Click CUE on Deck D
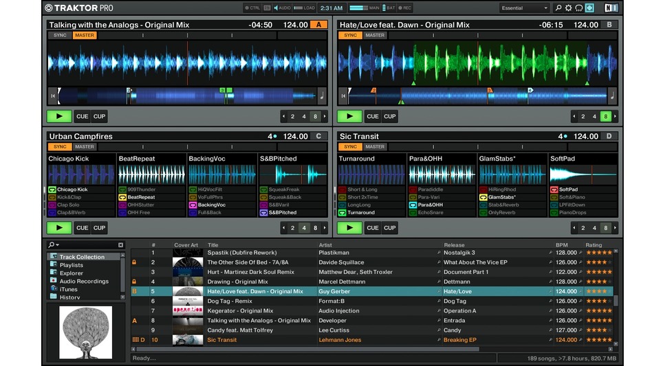 point(373,228)
